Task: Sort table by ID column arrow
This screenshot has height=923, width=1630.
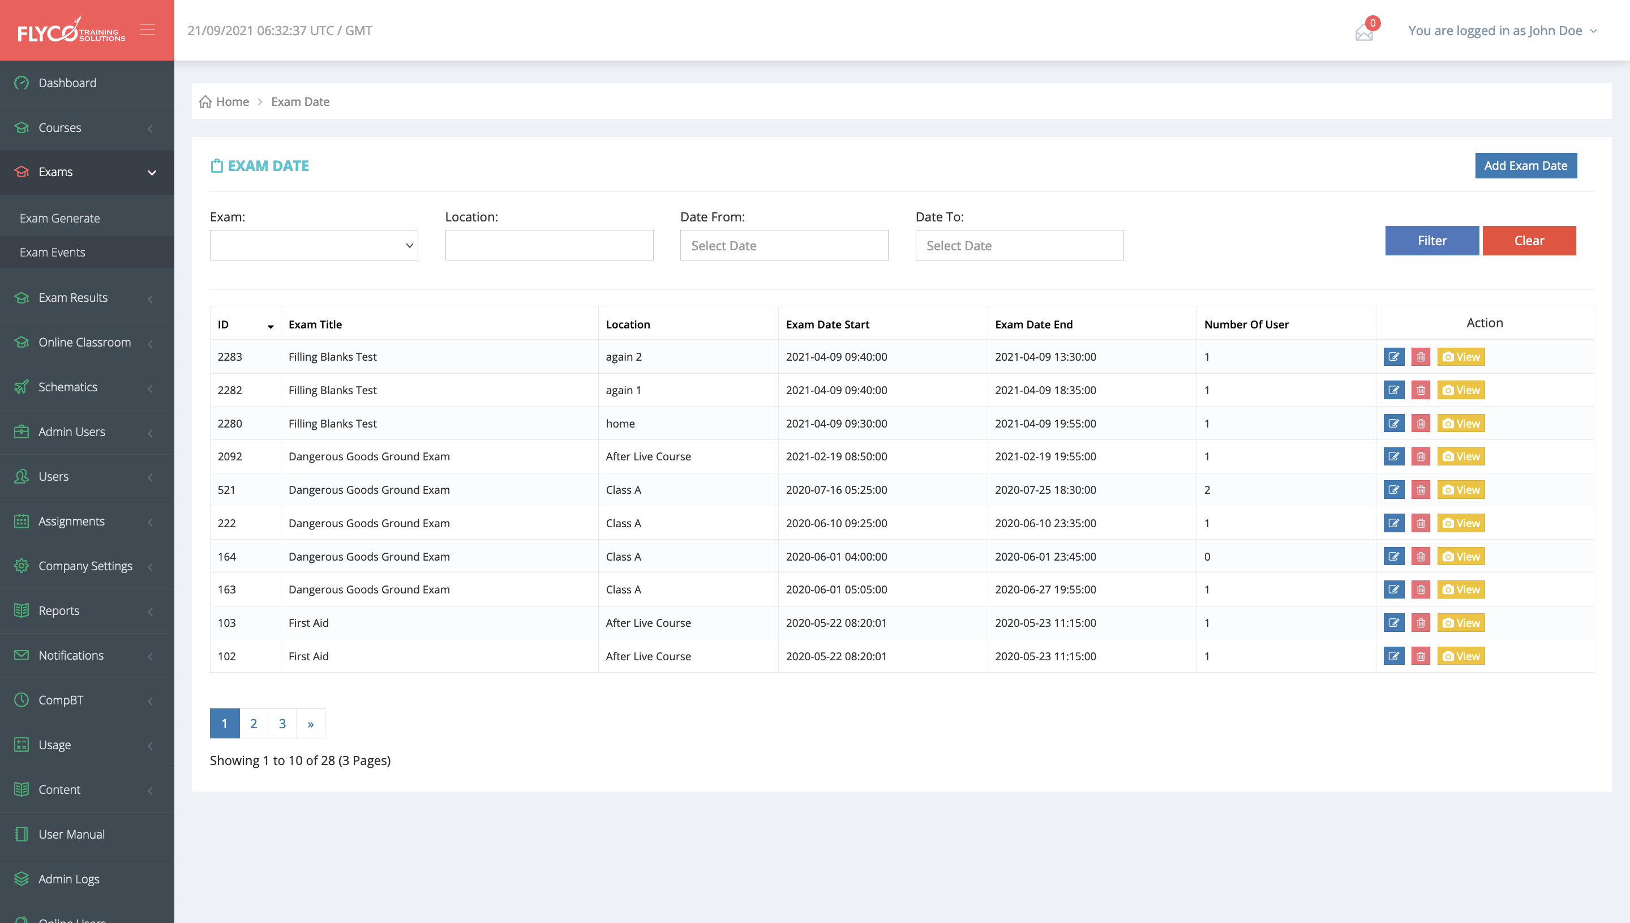Action: point(271,327)
